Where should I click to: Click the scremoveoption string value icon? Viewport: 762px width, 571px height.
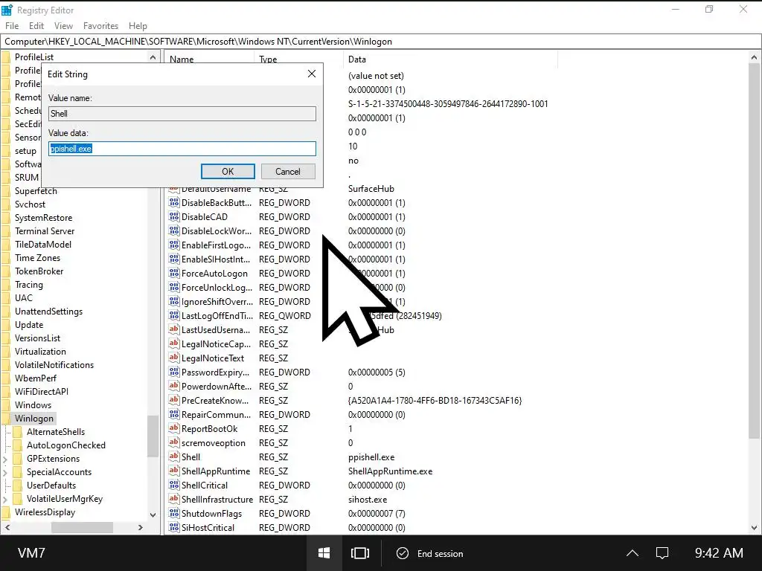pyautogui.click(x=174, y=442)
